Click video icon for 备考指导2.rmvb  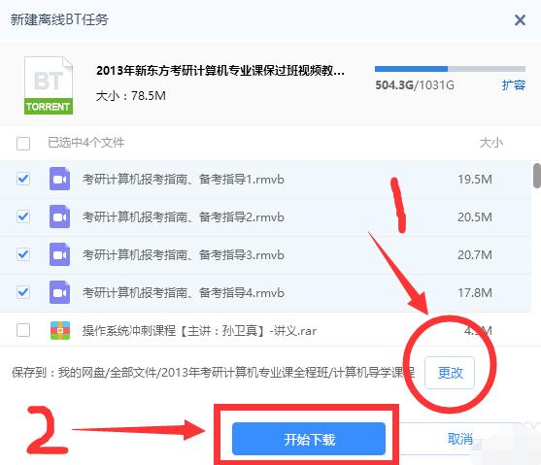(59, 216)
